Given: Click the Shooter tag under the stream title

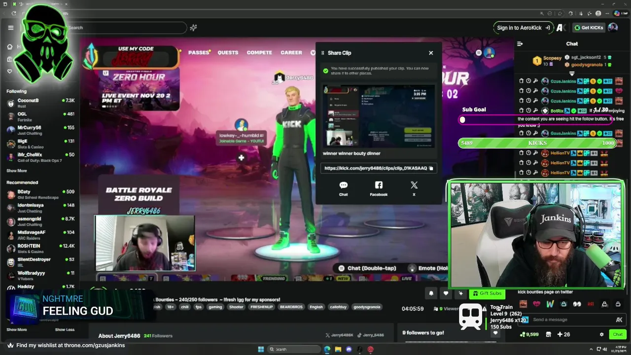Looking at the screenshot, I should click(236, 307).
